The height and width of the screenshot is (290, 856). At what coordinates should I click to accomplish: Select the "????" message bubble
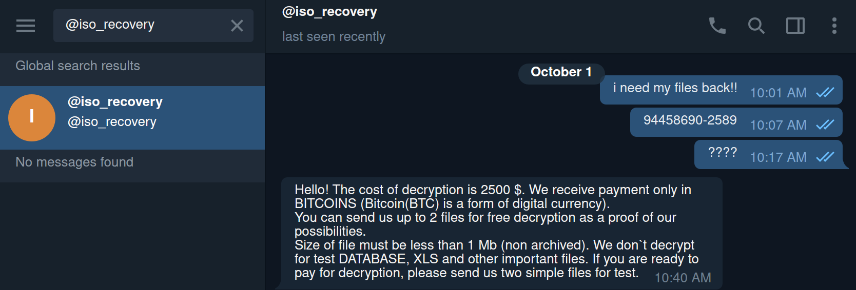722,153
